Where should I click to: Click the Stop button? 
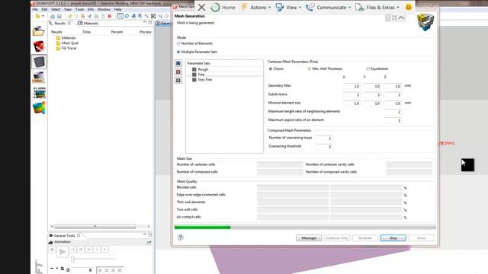pos(393,238)
